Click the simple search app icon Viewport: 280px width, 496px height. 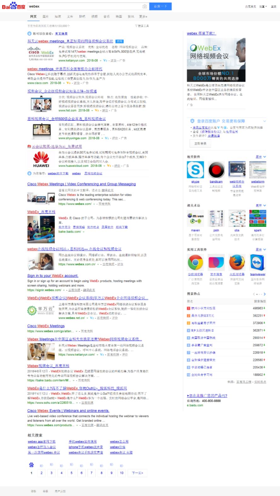pyautogui.click(x=216, y=263)
